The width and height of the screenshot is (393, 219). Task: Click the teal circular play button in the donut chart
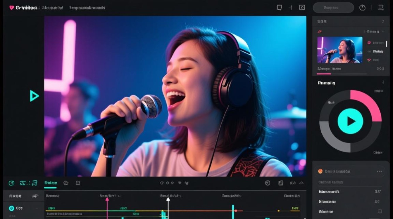(x=350, y=121)
